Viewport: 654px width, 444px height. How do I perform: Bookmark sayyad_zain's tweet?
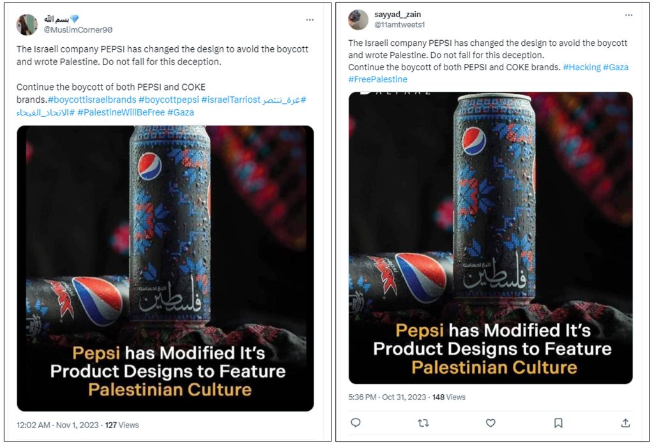click(558, 423)
